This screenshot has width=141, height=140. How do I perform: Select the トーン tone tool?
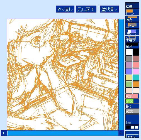(x=132, y=12)
